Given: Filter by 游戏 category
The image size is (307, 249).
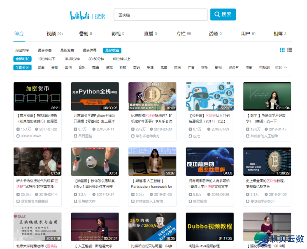Looking at the screenshot, I should click(109, 67).
